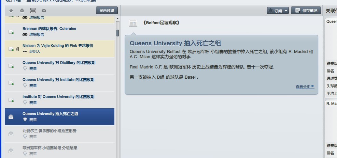
Task: Click the single up-arrow previous message icon
Action: click(11, 11)
